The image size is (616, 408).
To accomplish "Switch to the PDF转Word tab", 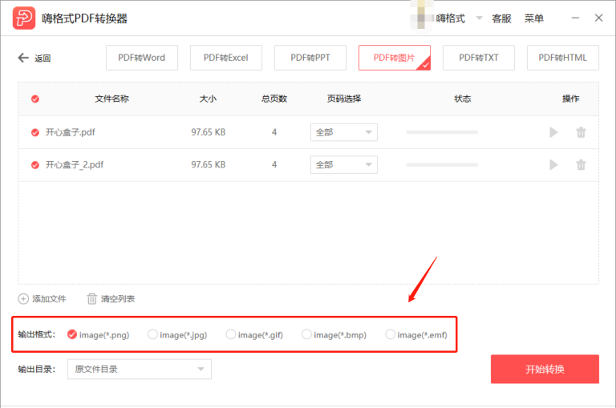I will (142, 58).
